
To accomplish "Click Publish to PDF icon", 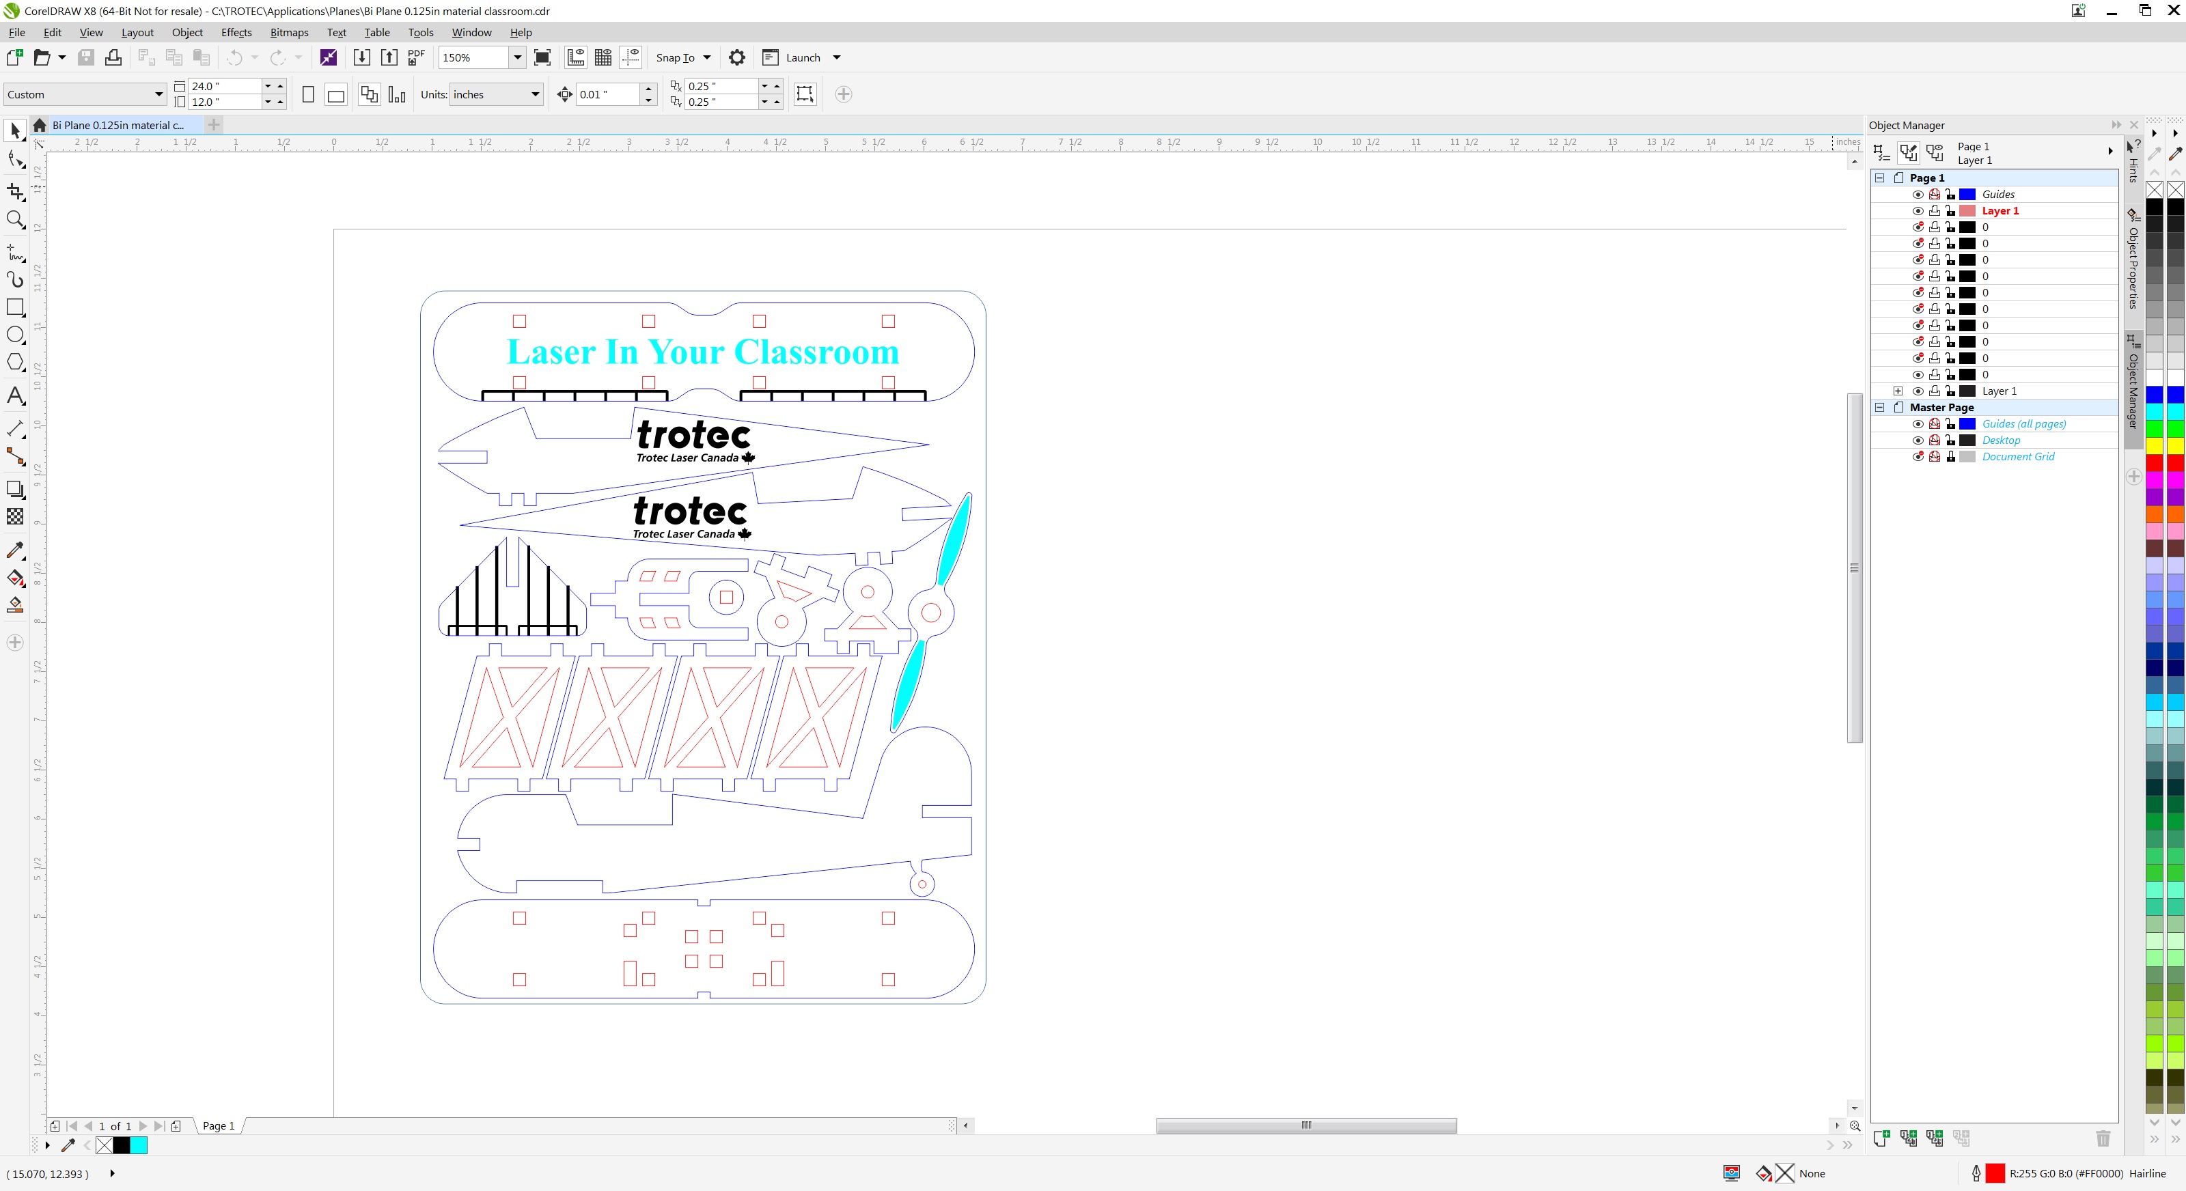I will click(416, 57).
